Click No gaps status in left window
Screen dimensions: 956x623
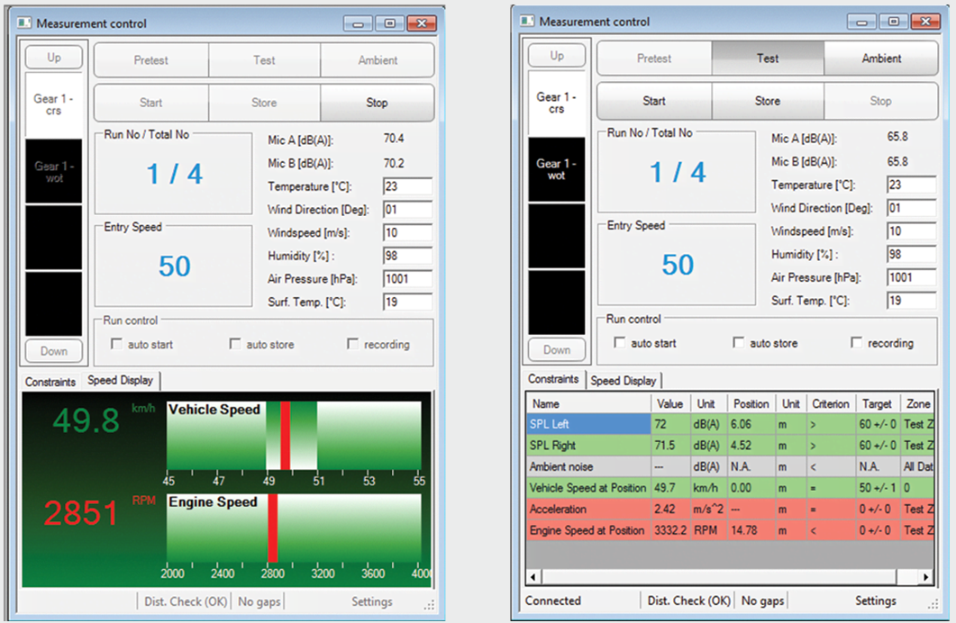pyautogui.click(x=259, y=601)
